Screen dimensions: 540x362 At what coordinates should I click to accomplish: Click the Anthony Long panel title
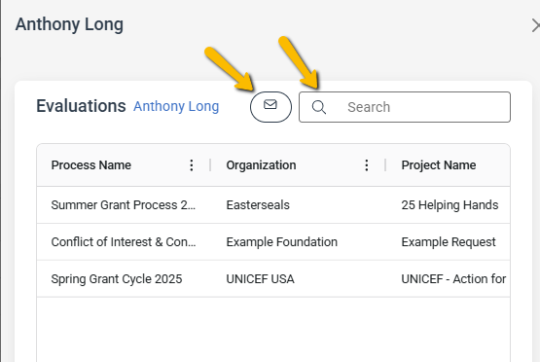(x=69, y=24)
